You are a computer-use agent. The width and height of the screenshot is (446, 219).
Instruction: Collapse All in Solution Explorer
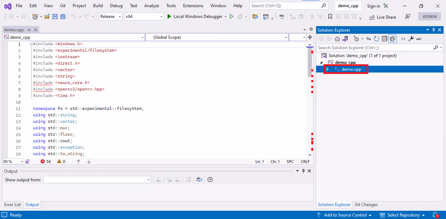[384, 39]
